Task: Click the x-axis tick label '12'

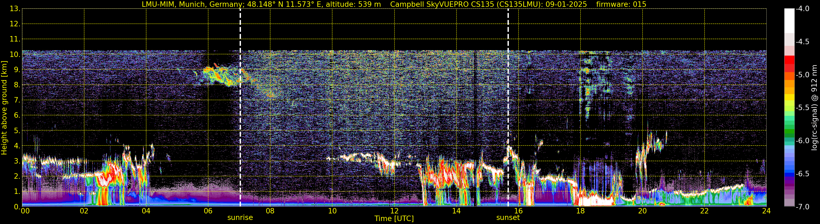Action: [394, 211]
